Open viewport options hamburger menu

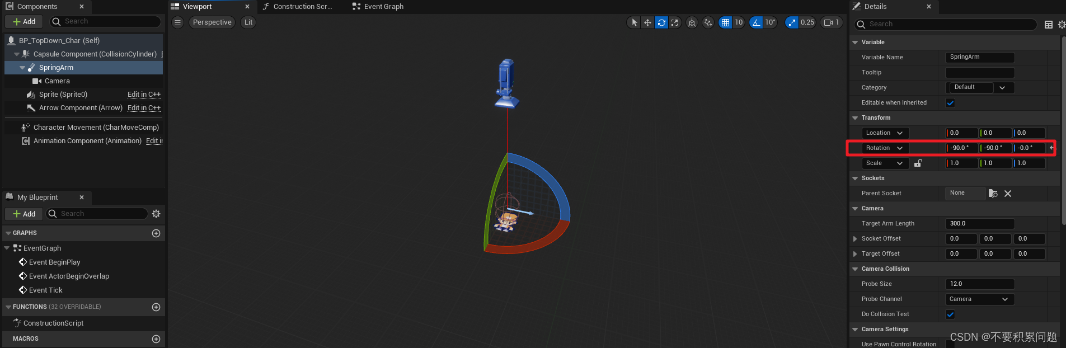pos(177,22)
